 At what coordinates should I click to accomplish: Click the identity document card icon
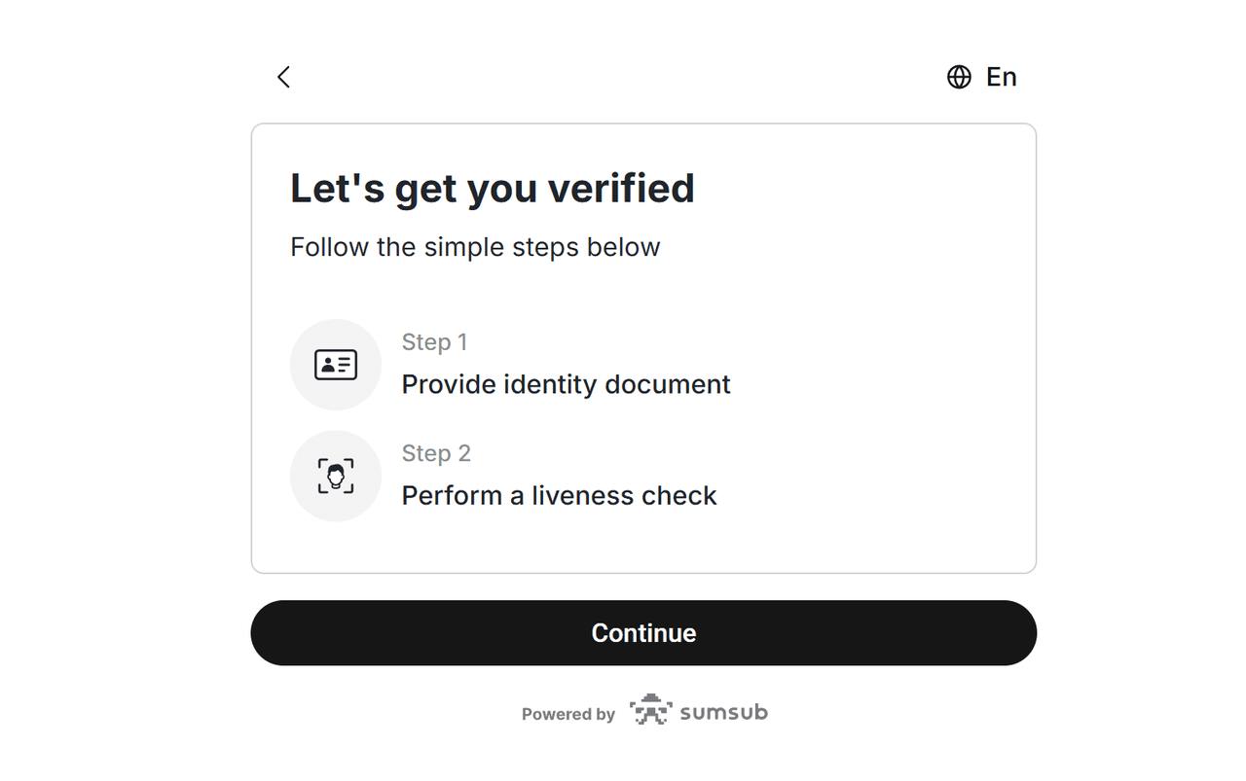point(336,365)
